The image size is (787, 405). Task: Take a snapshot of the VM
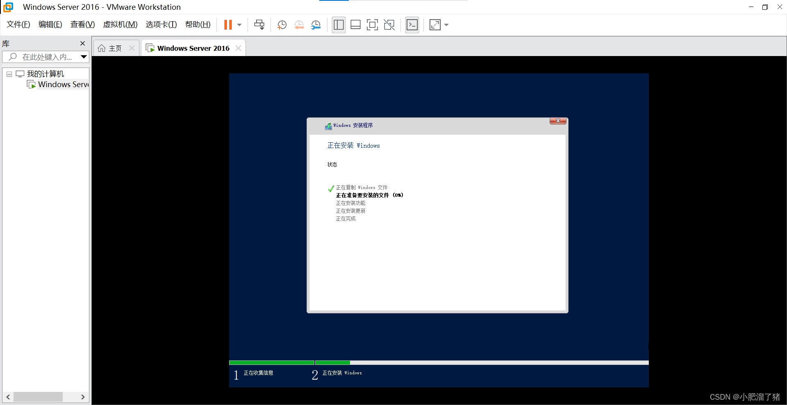coord(282,25)
